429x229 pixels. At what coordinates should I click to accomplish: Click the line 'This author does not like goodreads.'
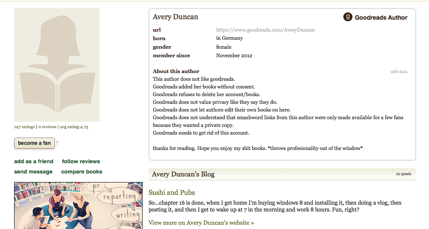point(194,79)
